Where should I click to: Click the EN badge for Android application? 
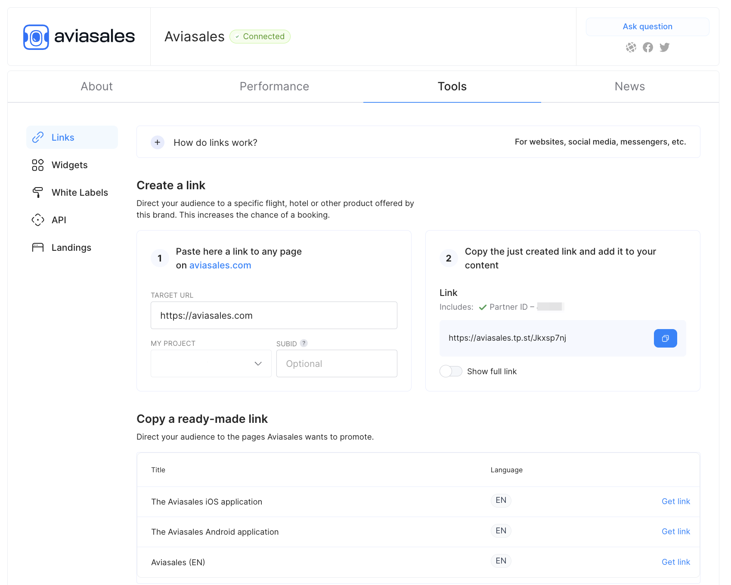coord(501,531)
